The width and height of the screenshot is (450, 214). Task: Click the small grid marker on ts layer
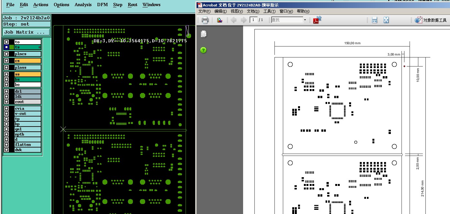pos(40,47)
